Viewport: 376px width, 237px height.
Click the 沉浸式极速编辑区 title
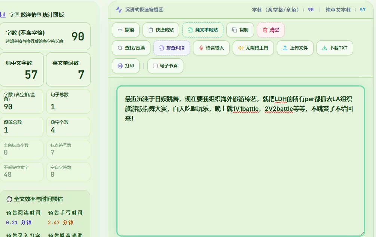pos(144,10)
